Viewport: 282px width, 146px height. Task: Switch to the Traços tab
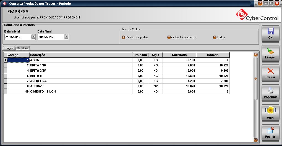pyautogui.click(x=9, y=48)
